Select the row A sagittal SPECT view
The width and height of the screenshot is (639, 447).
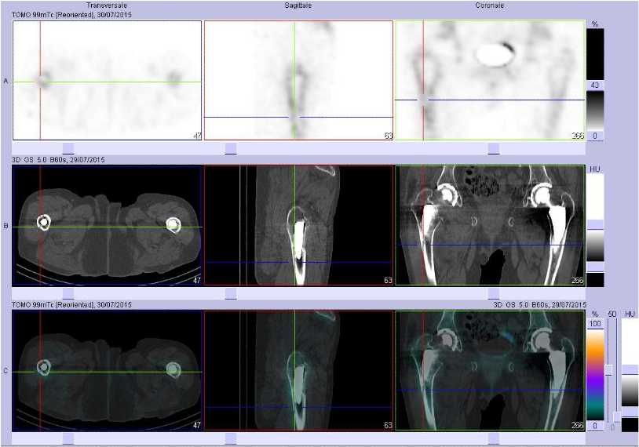298,80
